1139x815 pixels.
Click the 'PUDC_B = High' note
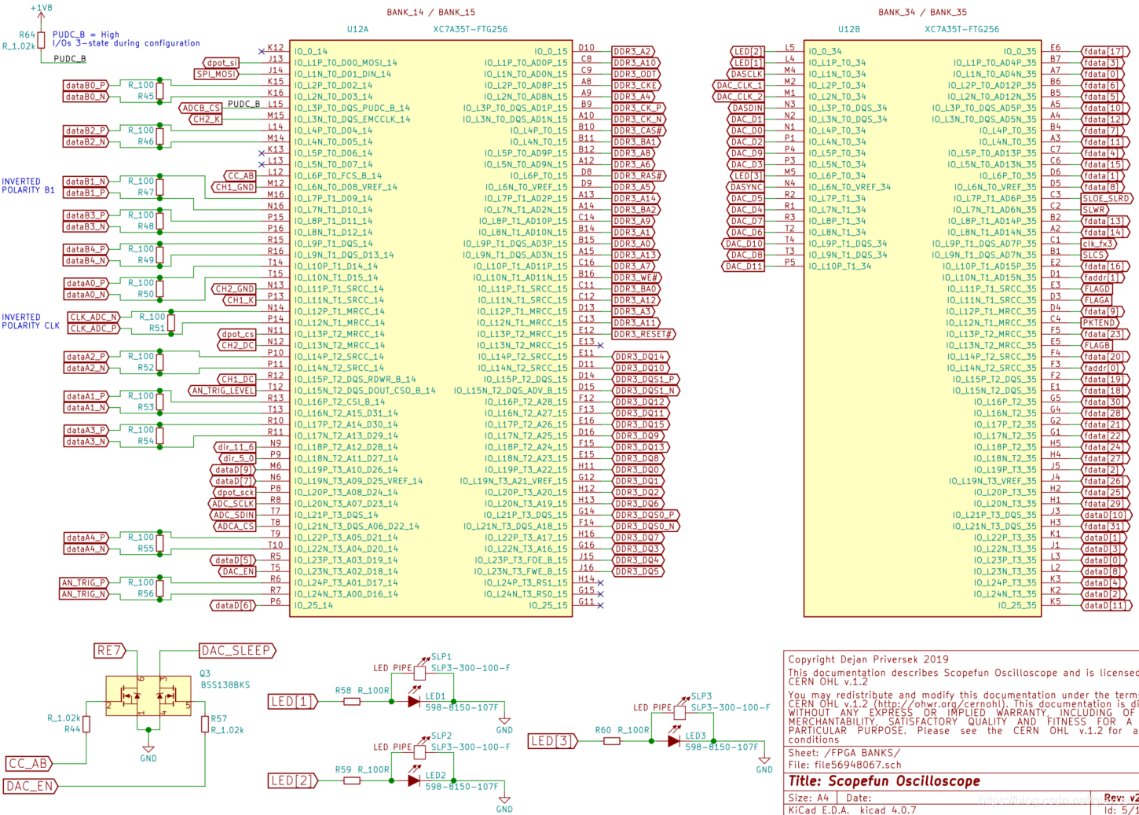coord(86,35)
